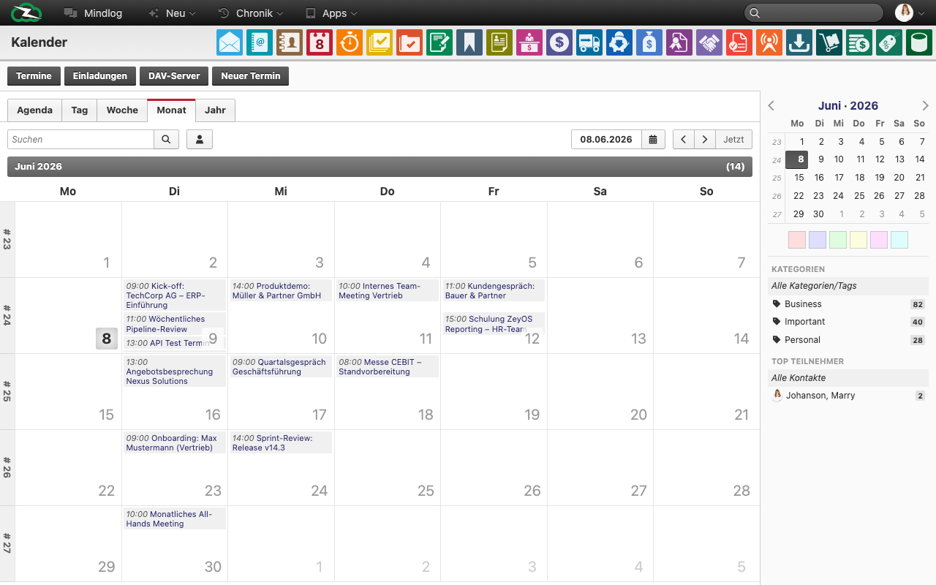
Task: Open the brown contacts book icon
Action: (x=290, y=42)
